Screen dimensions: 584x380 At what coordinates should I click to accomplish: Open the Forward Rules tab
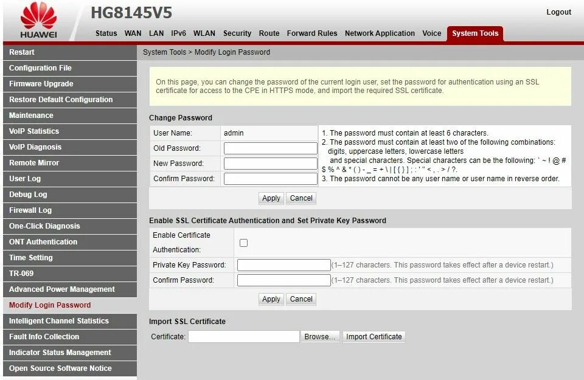click(312, 33)
